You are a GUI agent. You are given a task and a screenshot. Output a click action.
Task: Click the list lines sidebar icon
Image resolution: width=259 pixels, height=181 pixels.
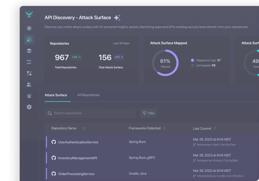pos(29,62)
